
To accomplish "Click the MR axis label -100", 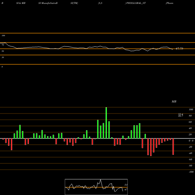I will click(x=191, y=172).
